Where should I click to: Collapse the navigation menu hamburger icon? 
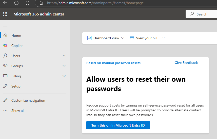coord(5,25)
